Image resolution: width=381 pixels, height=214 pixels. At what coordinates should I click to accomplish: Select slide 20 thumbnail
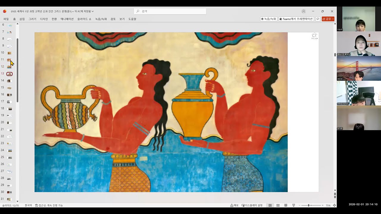[10, 122]
